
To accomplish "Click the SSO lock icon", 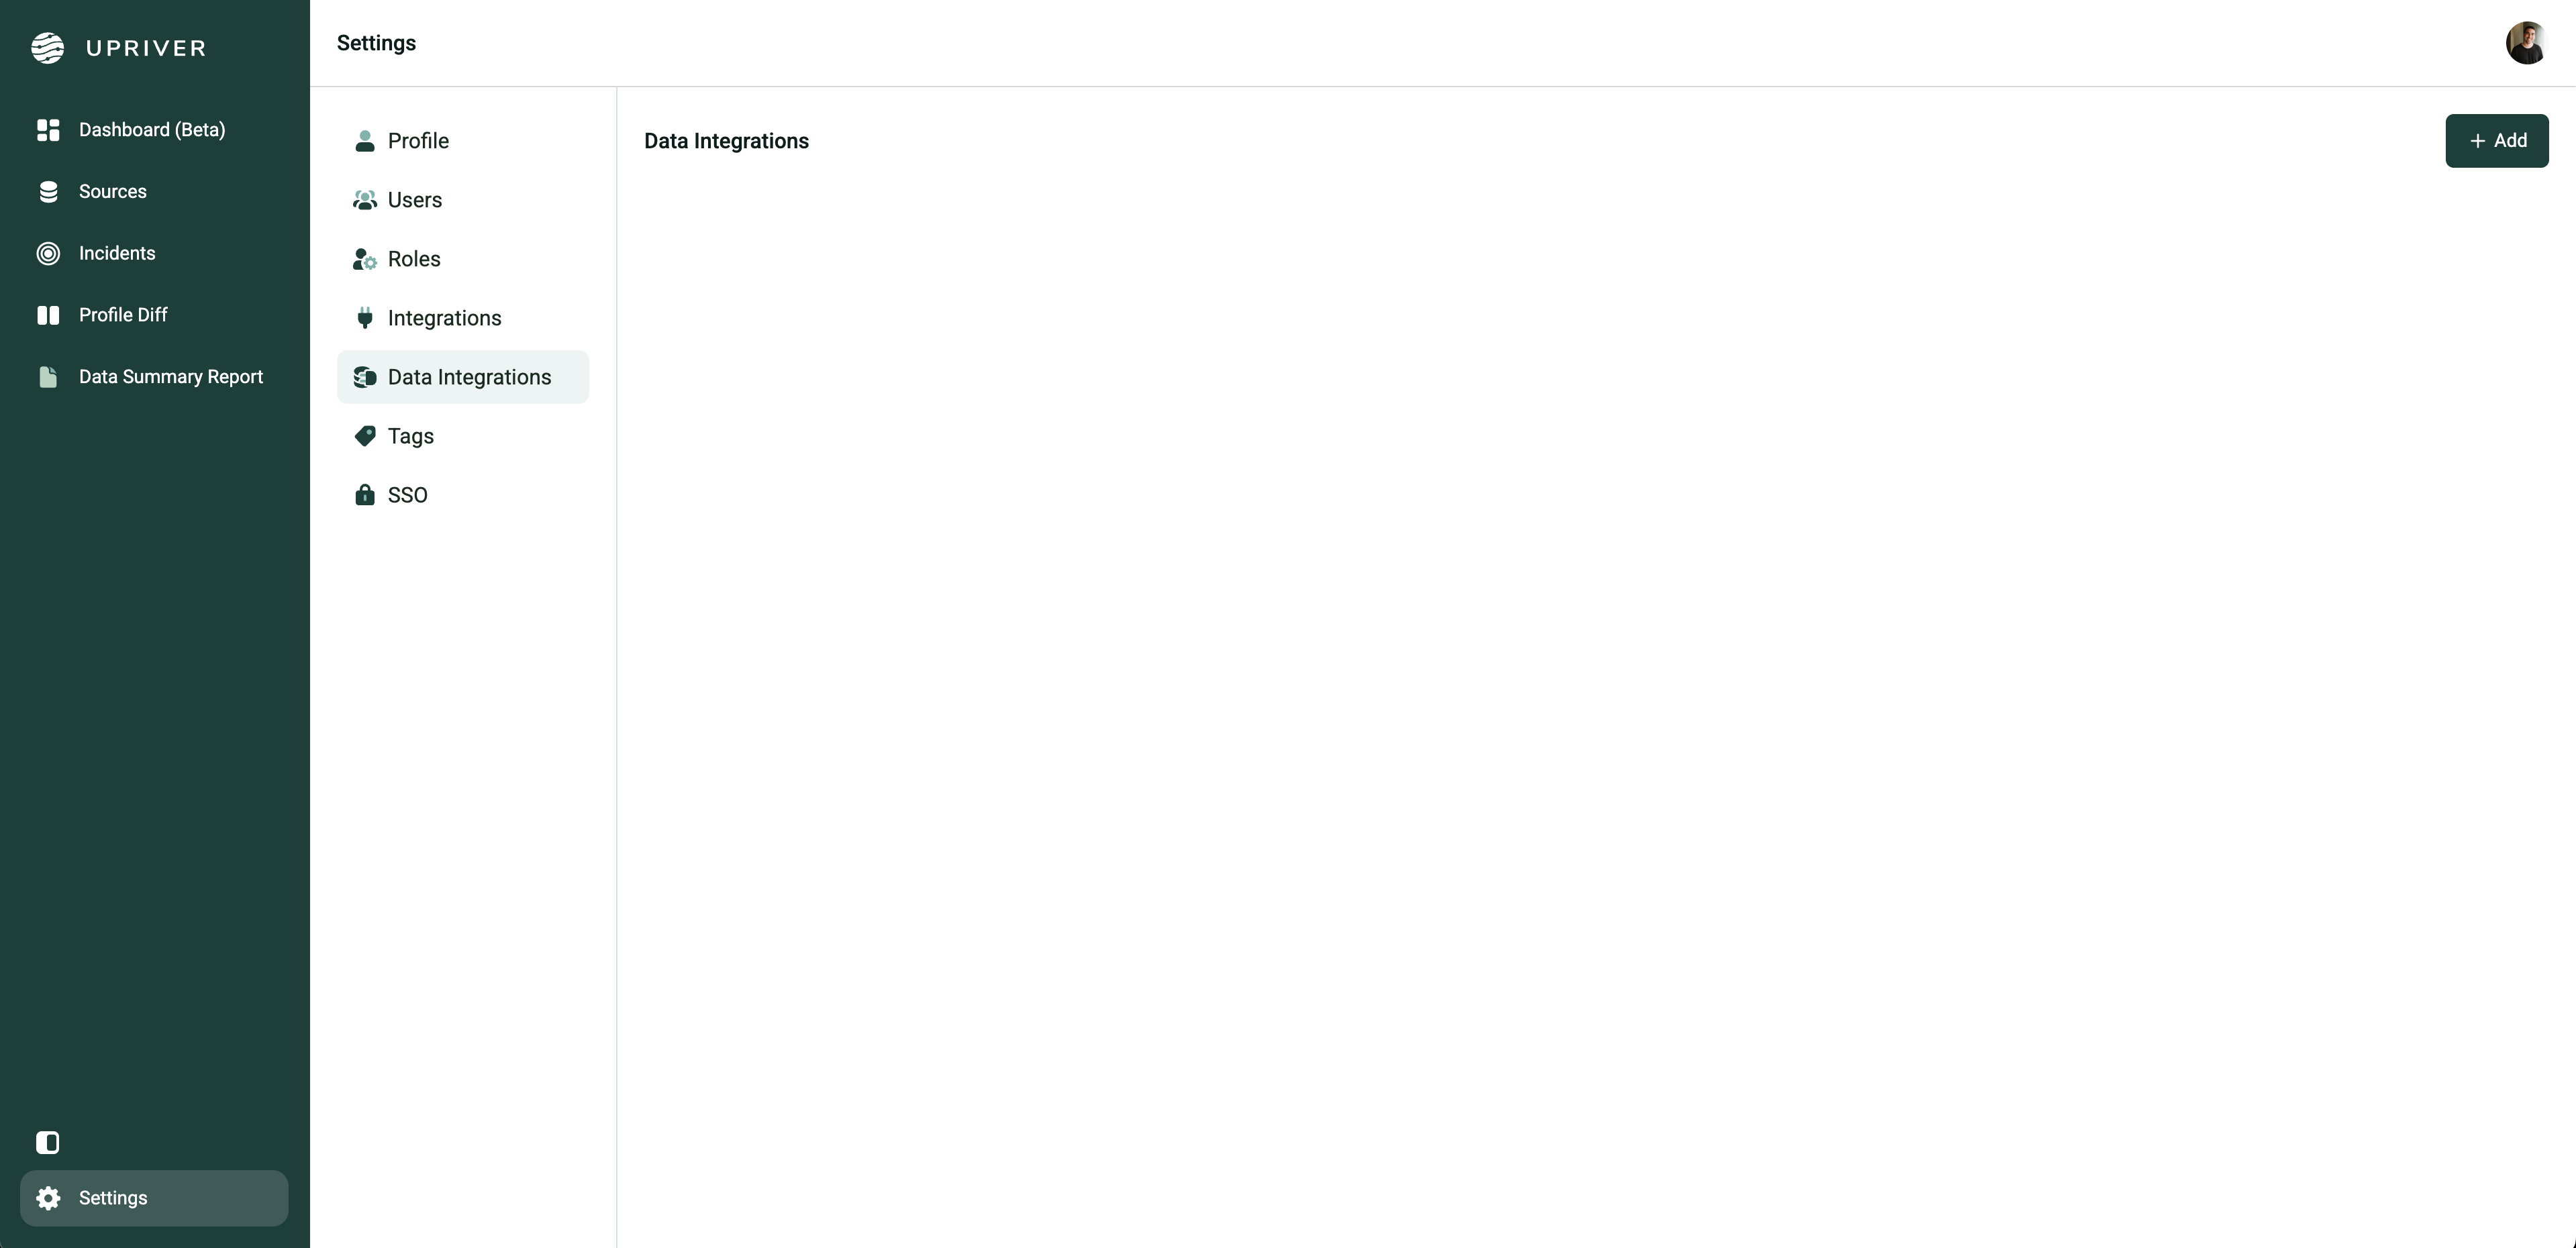I will coord(364,495).
